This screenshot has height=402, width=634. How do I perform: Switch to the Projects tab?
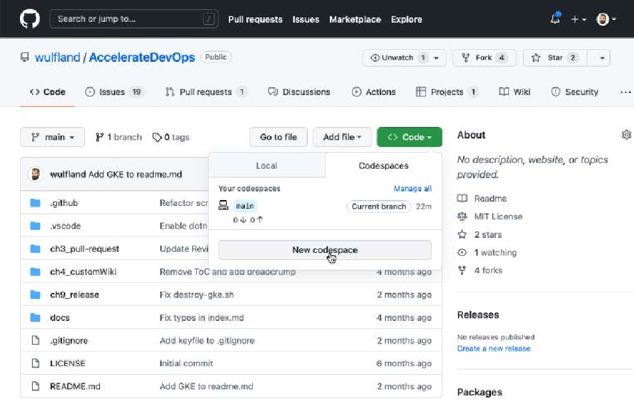[447, 92]
